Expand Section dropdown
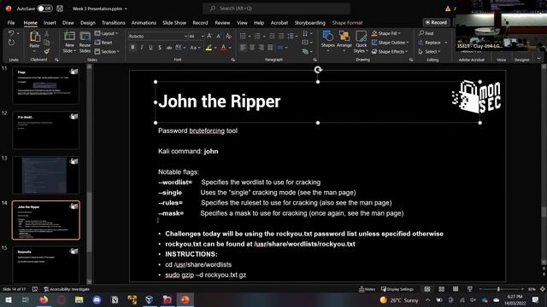The width and height of the screenshot is (547, 307). click(x=107, y=51)
